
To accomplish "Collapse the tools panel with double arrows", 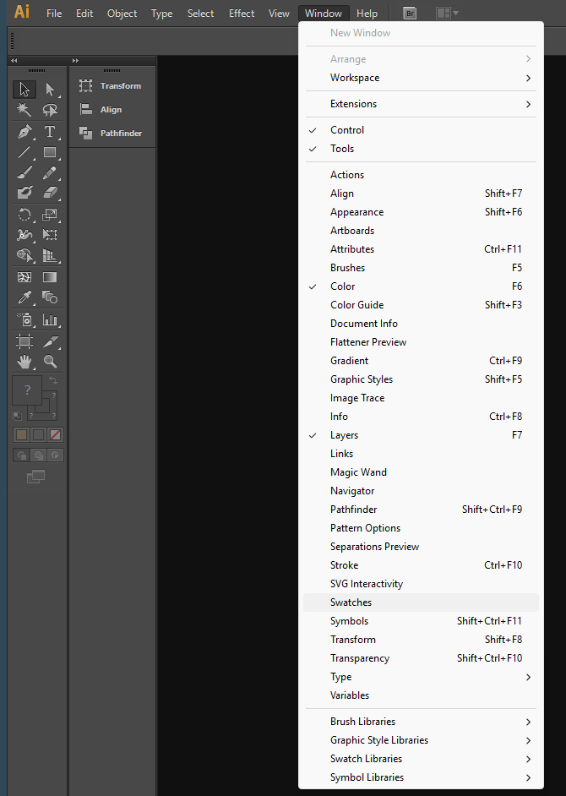I will [x=14, y=60].
